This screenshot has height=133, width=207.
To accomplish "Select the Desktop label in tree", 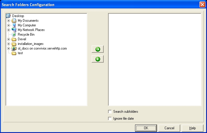I will (18, 16).
